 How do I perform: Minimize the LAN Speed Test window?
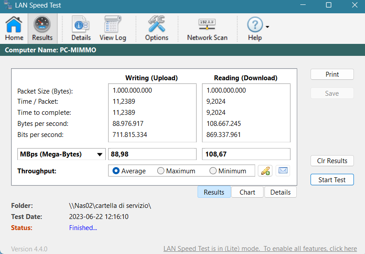click(303, 5)
